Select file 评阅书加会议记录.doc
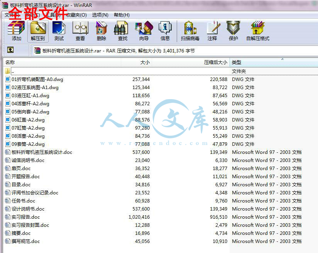 (35, 193)
